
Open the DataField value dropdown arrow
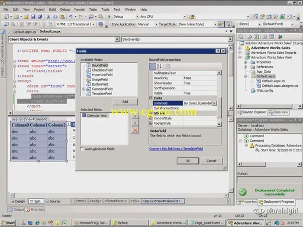click(x=214, y=103)
